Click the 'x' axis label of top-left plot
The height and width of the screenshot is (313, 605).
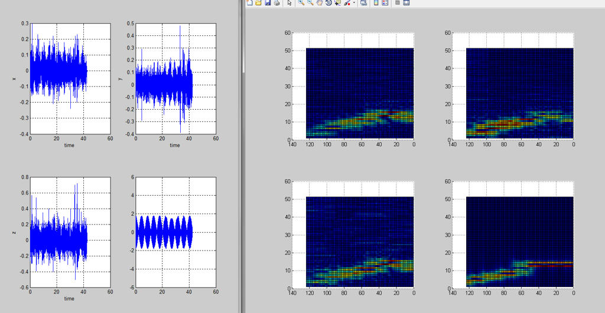pyautogui.click(x=14, y=79)
